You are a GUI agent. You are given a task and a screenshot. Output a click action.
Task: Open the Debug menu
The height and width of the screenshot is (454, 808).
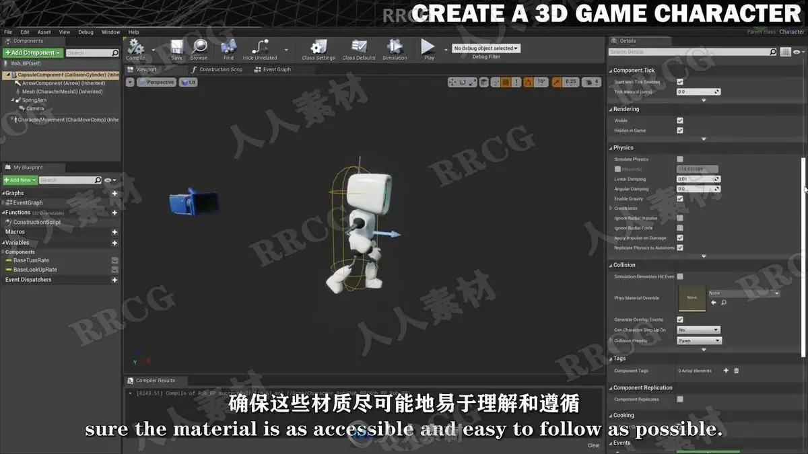pyautogui.click(x=86, y=32)
